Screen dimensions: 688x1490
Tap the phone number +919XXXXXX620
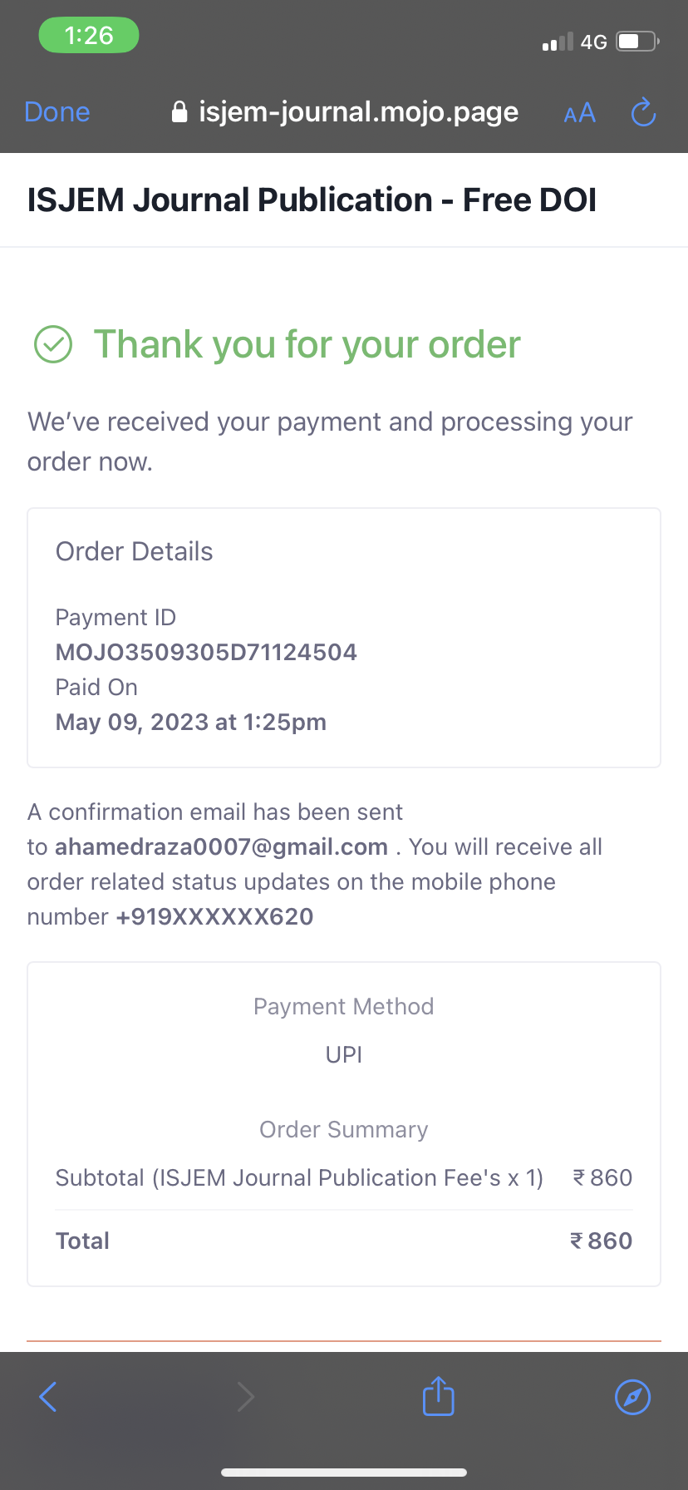tap(214, 916)
